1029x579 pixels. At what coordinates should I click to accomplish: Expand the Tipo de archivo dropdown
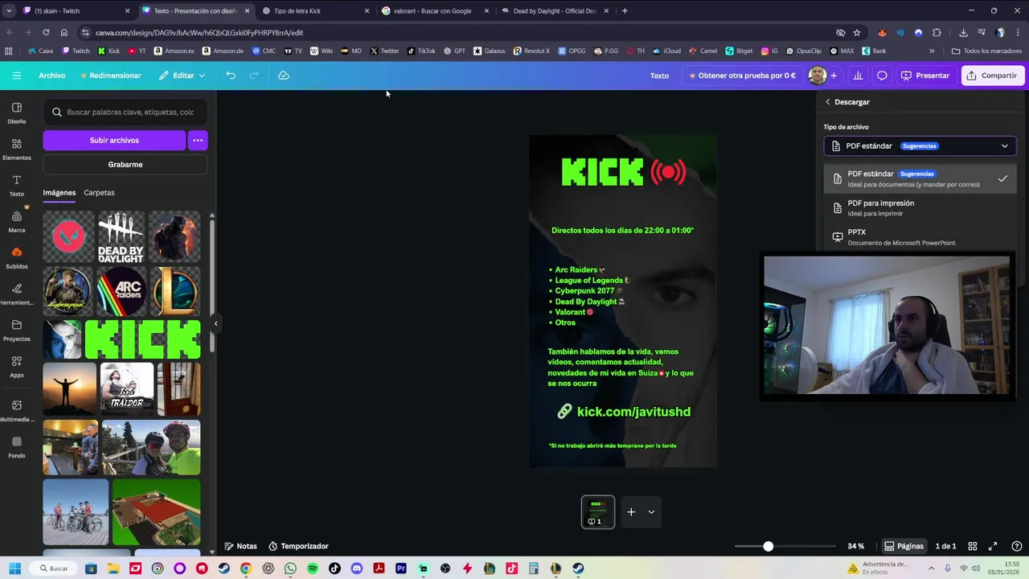click(x=920, y=146)
